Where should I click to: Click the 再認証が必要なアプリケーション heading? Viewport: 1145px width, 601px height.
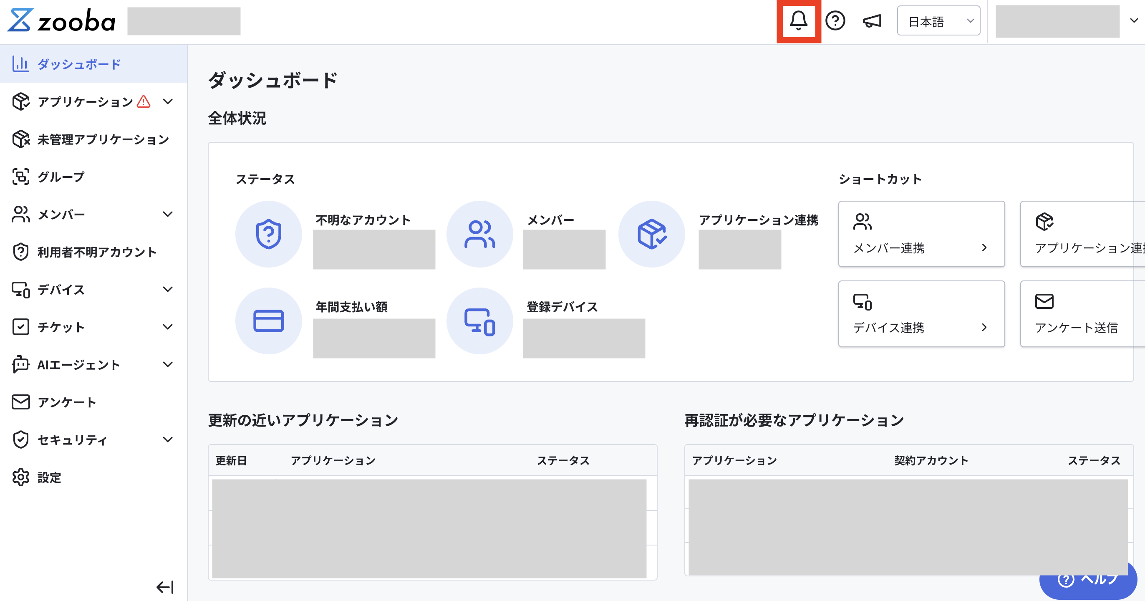pyautogui.click(x=794, y=420)
